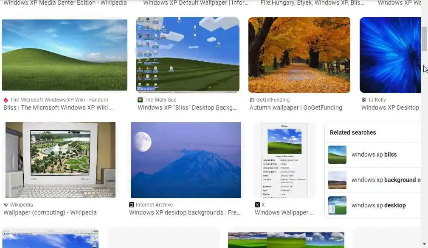Open the blue mountain with moon thumbnail
Viewport: 428px width, 248px height.
coord(186,160)
